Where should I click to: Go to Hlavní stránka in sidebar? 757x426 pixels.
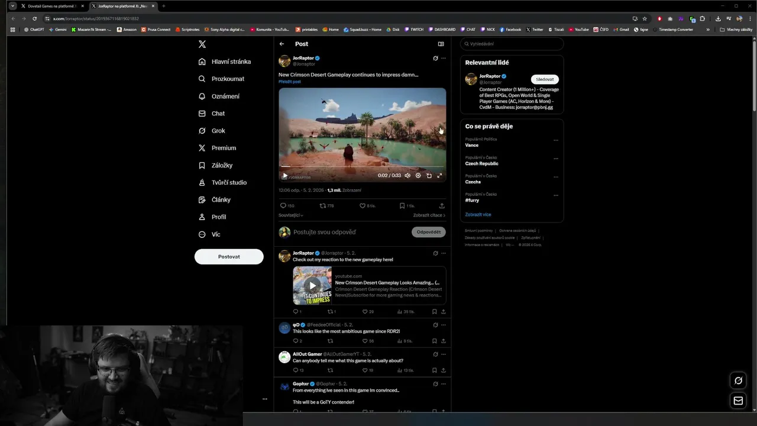tap(225, 62)
